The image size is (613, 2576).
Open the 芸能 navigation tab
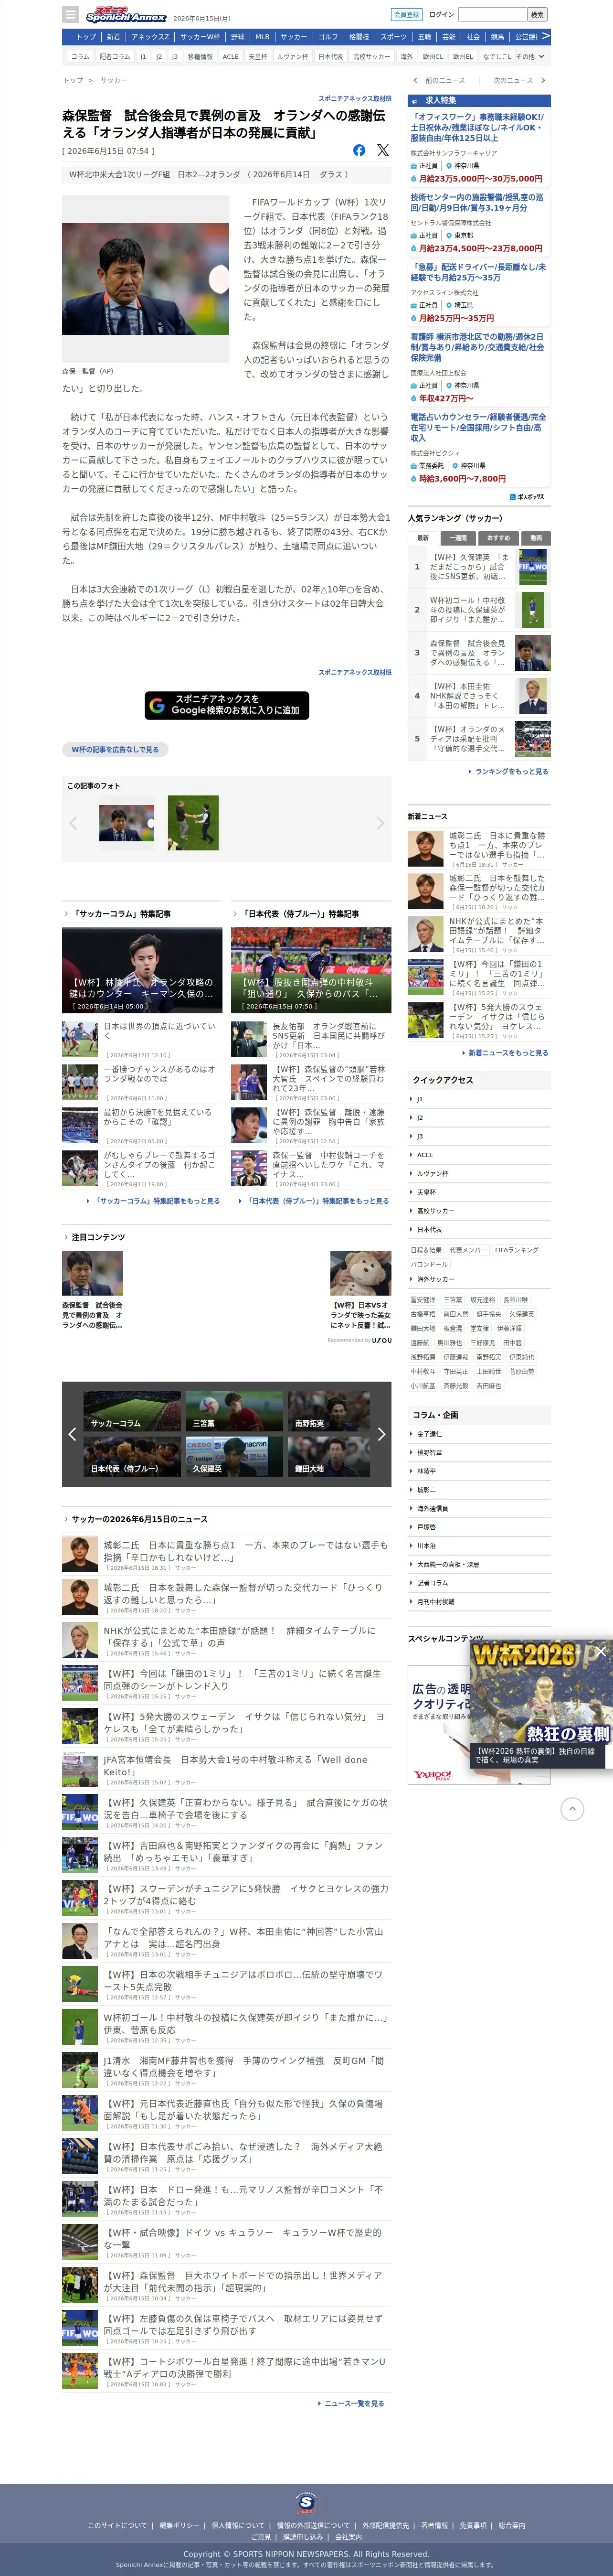pyautogui.click(x=449, y=37)
